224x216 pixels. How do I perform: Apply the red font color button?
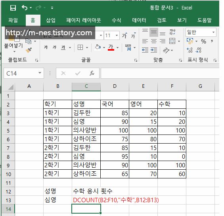111,47
